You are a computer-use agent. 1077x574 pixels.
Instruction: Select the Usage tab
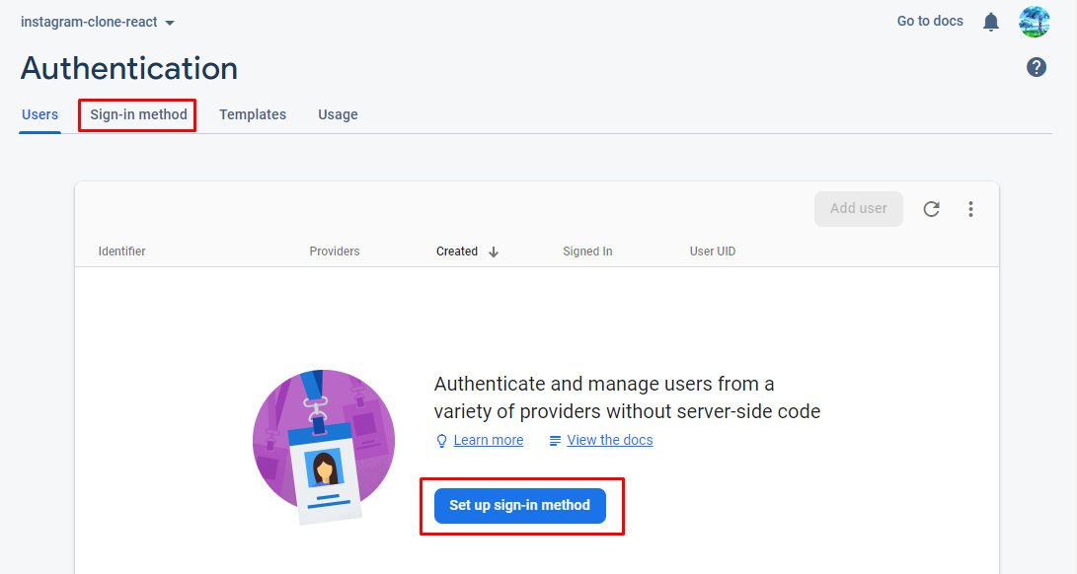pyautogui.click(x=338, y=114)
